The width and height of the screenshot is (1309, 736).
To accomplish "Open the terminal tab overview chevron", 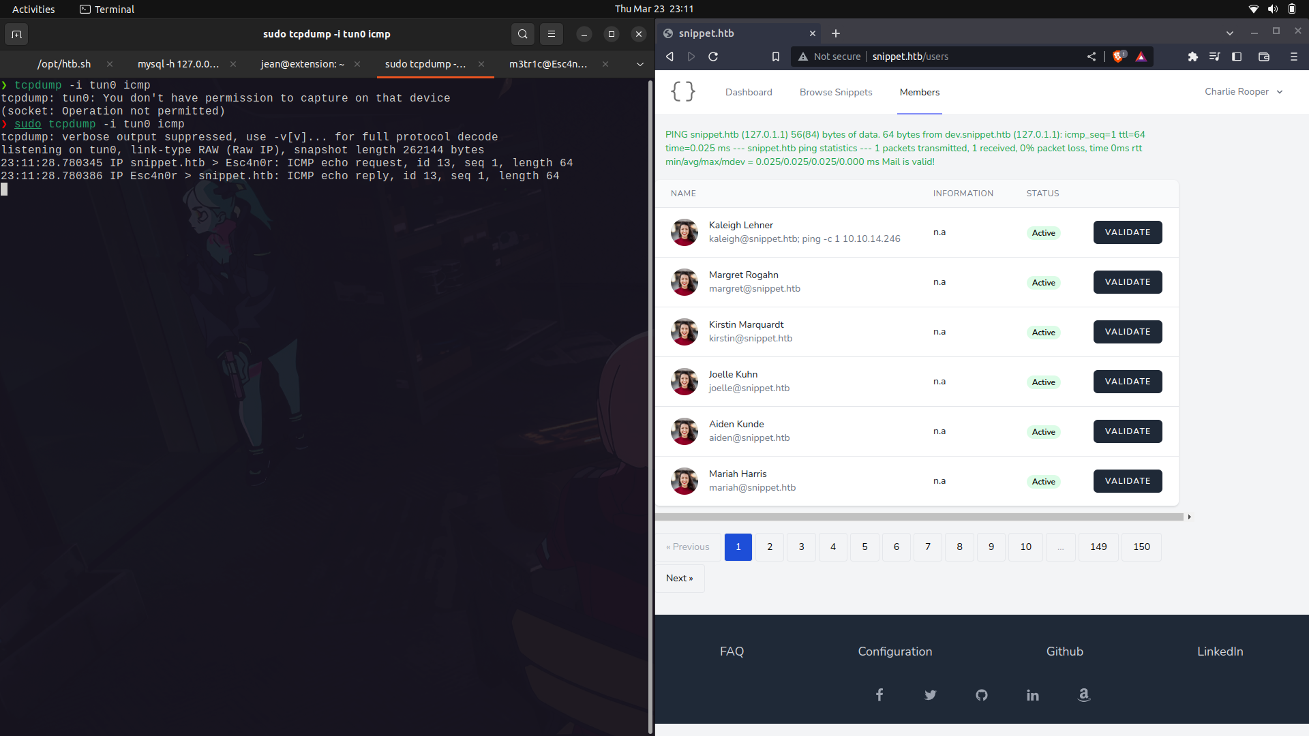I will (x=640, y=64).
